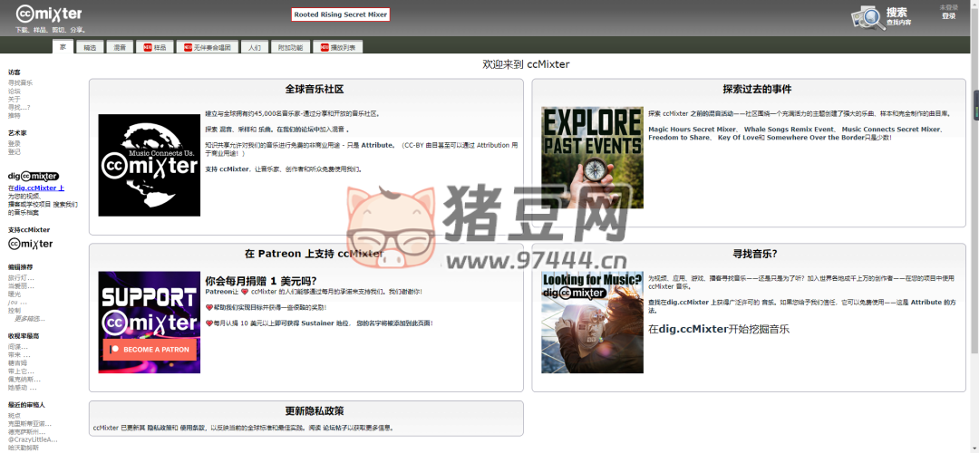Go to the 人们 tab
Image resolution: width=979 pixels, height=453 pixels.
coord(254,46)
